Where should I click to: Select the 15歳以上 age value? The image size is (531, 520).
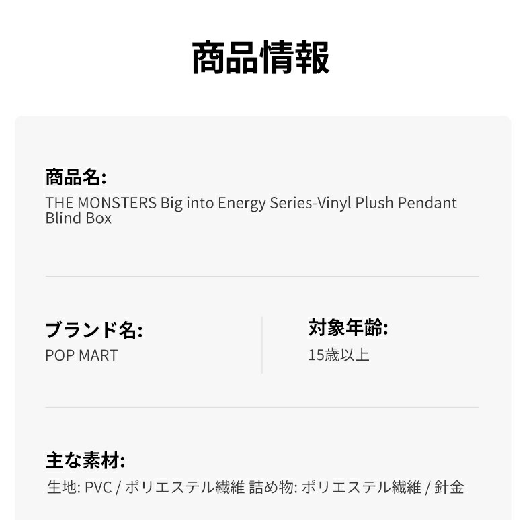[339, 355]
